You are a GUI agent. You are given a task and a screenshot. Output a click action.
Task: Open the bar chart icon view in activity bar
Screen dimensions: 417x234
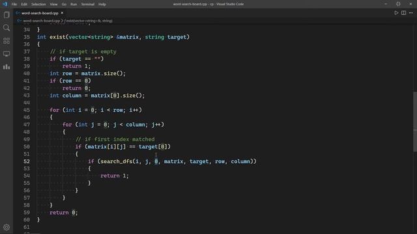coord(7,66)
